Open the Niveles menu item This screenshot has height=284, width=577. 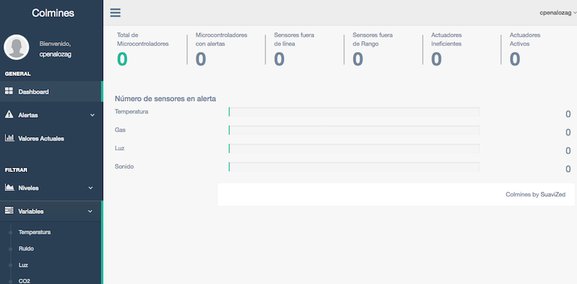tap(51, 188)
